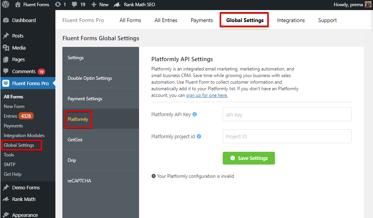
Task: Go to Integration Modules submenu item
Action: pyautogui.click(x=24, y=136)
